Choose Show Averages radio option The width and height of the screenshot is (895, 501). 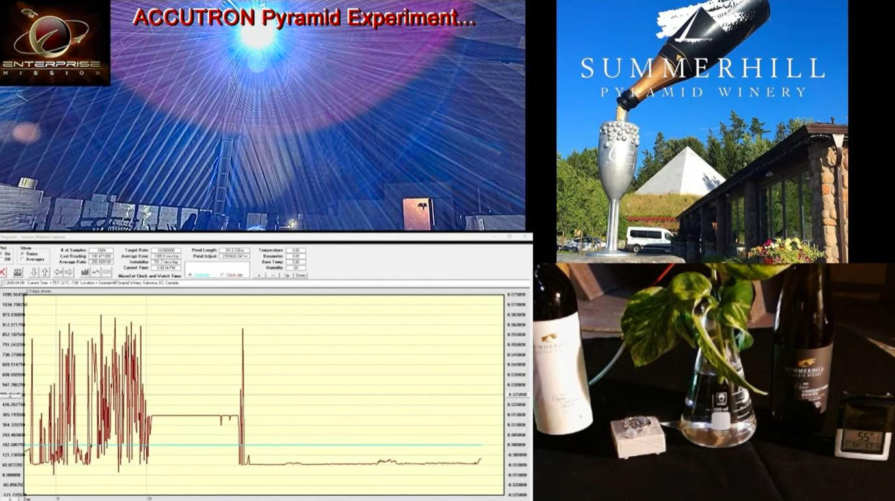[22, 260]
